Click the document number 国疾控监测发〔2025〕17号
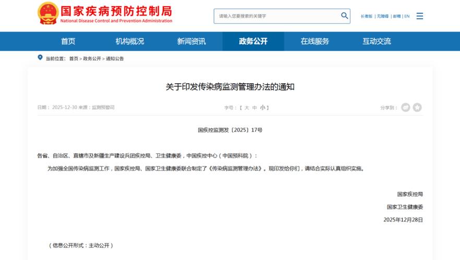The height and width of the screenshot is (260, 460). point(230,130)
